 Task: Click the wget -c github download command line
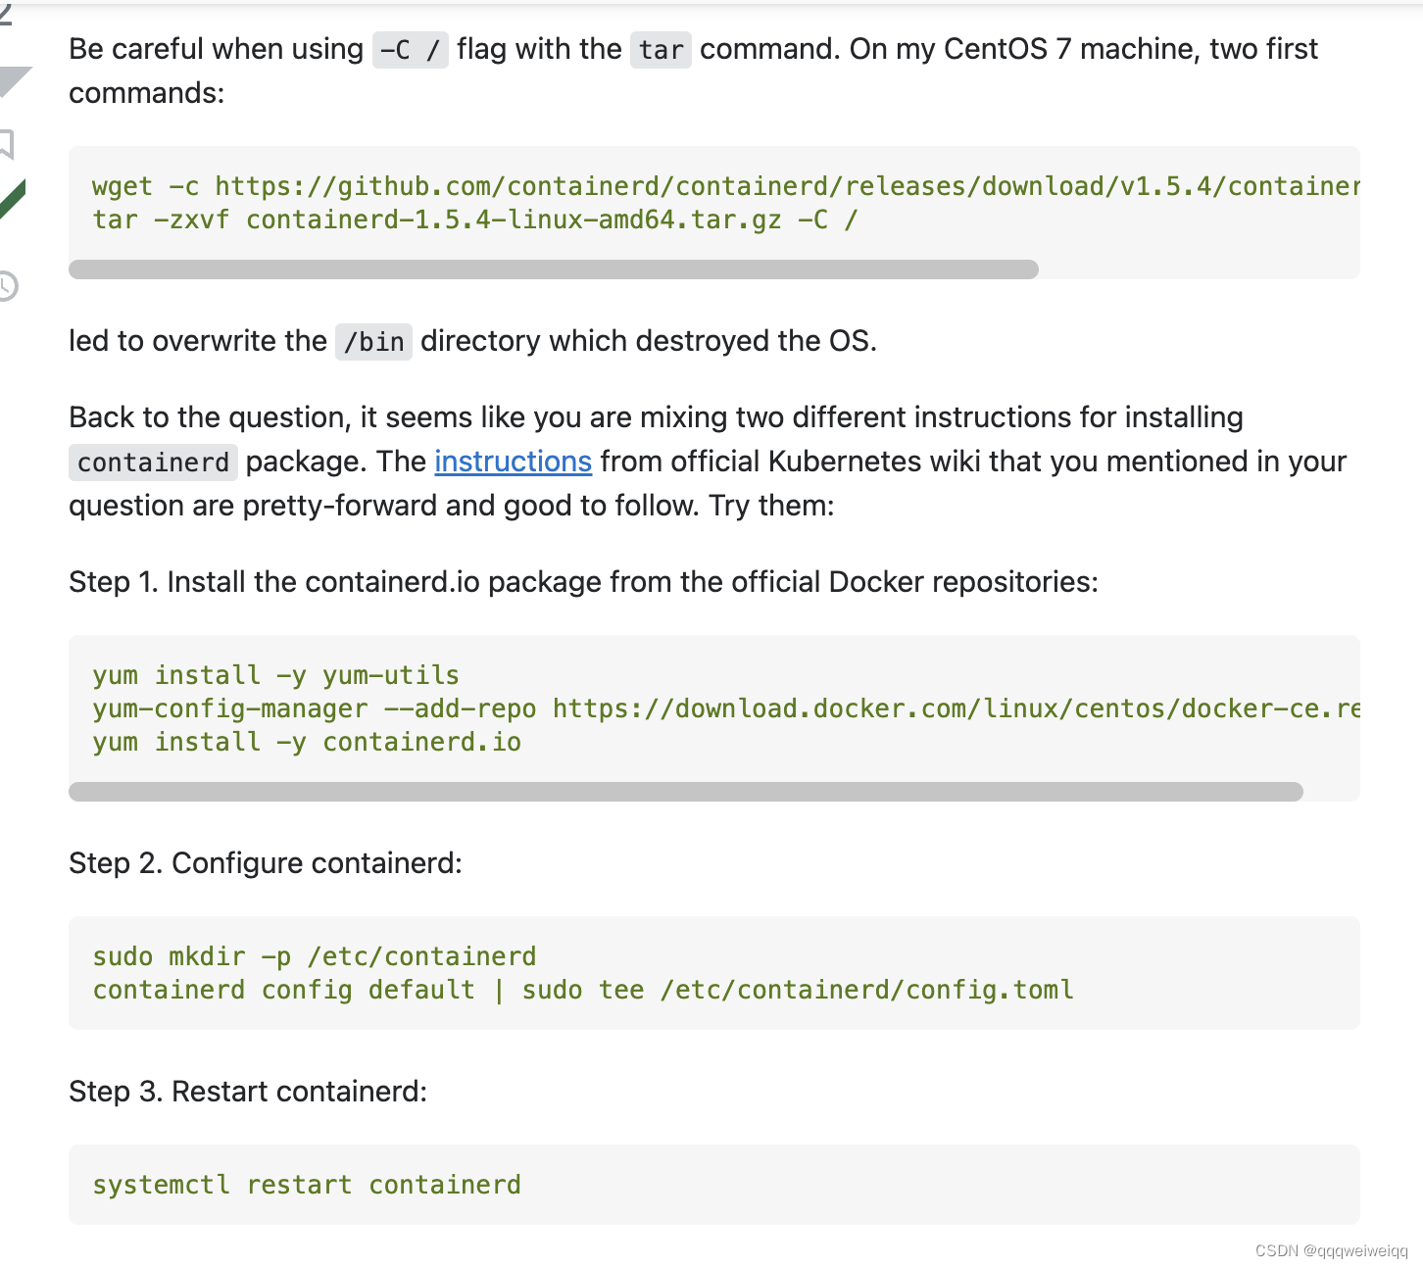click(725, 186)
